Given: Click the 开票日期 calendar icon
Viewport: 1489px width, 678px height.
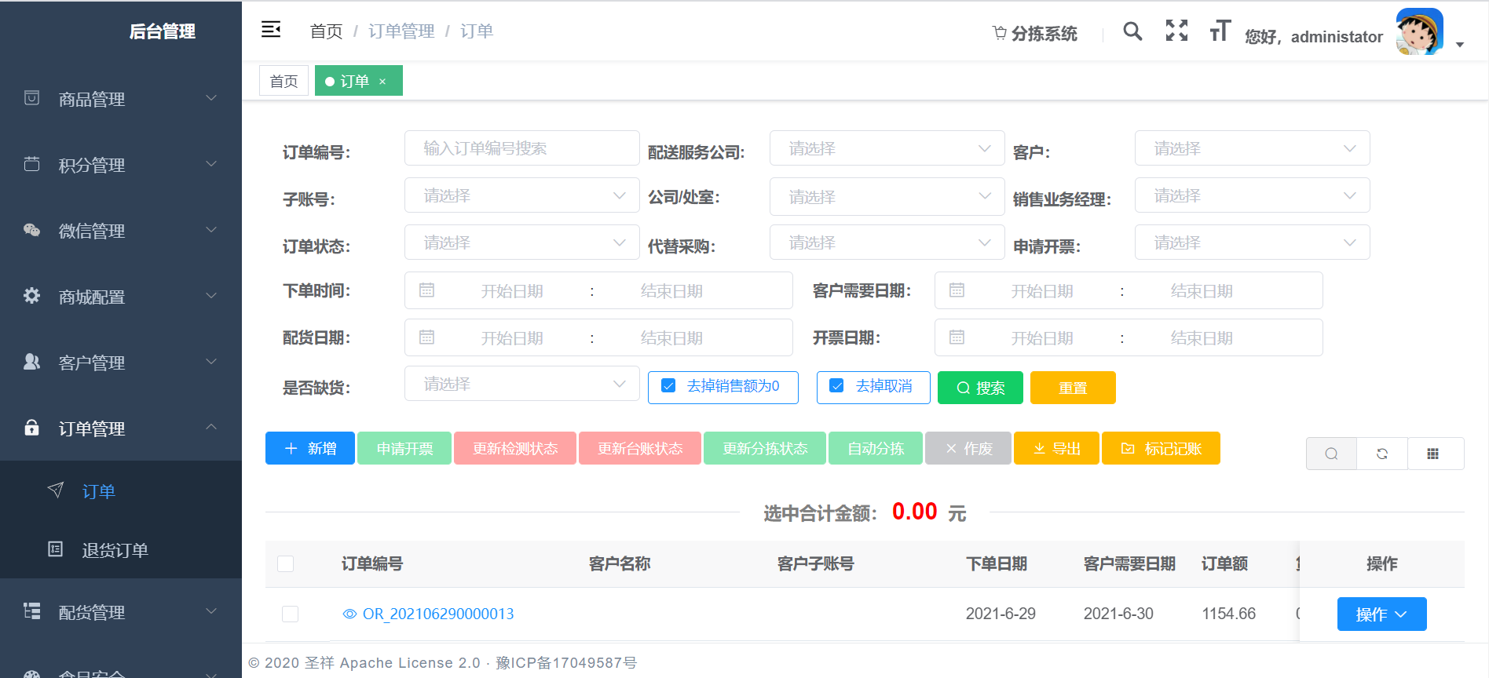Looking at the screenshot, I should click(957, 337).
